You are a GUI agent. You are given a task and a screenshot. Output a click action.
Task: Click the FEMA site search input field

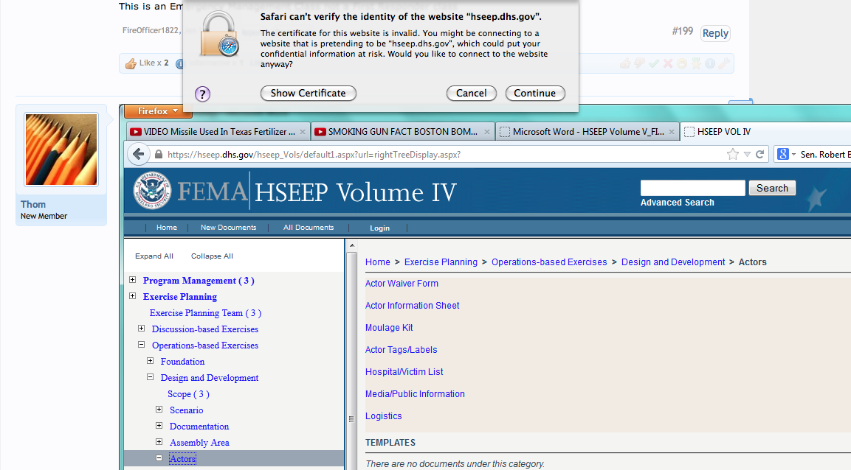coord(692,188)
